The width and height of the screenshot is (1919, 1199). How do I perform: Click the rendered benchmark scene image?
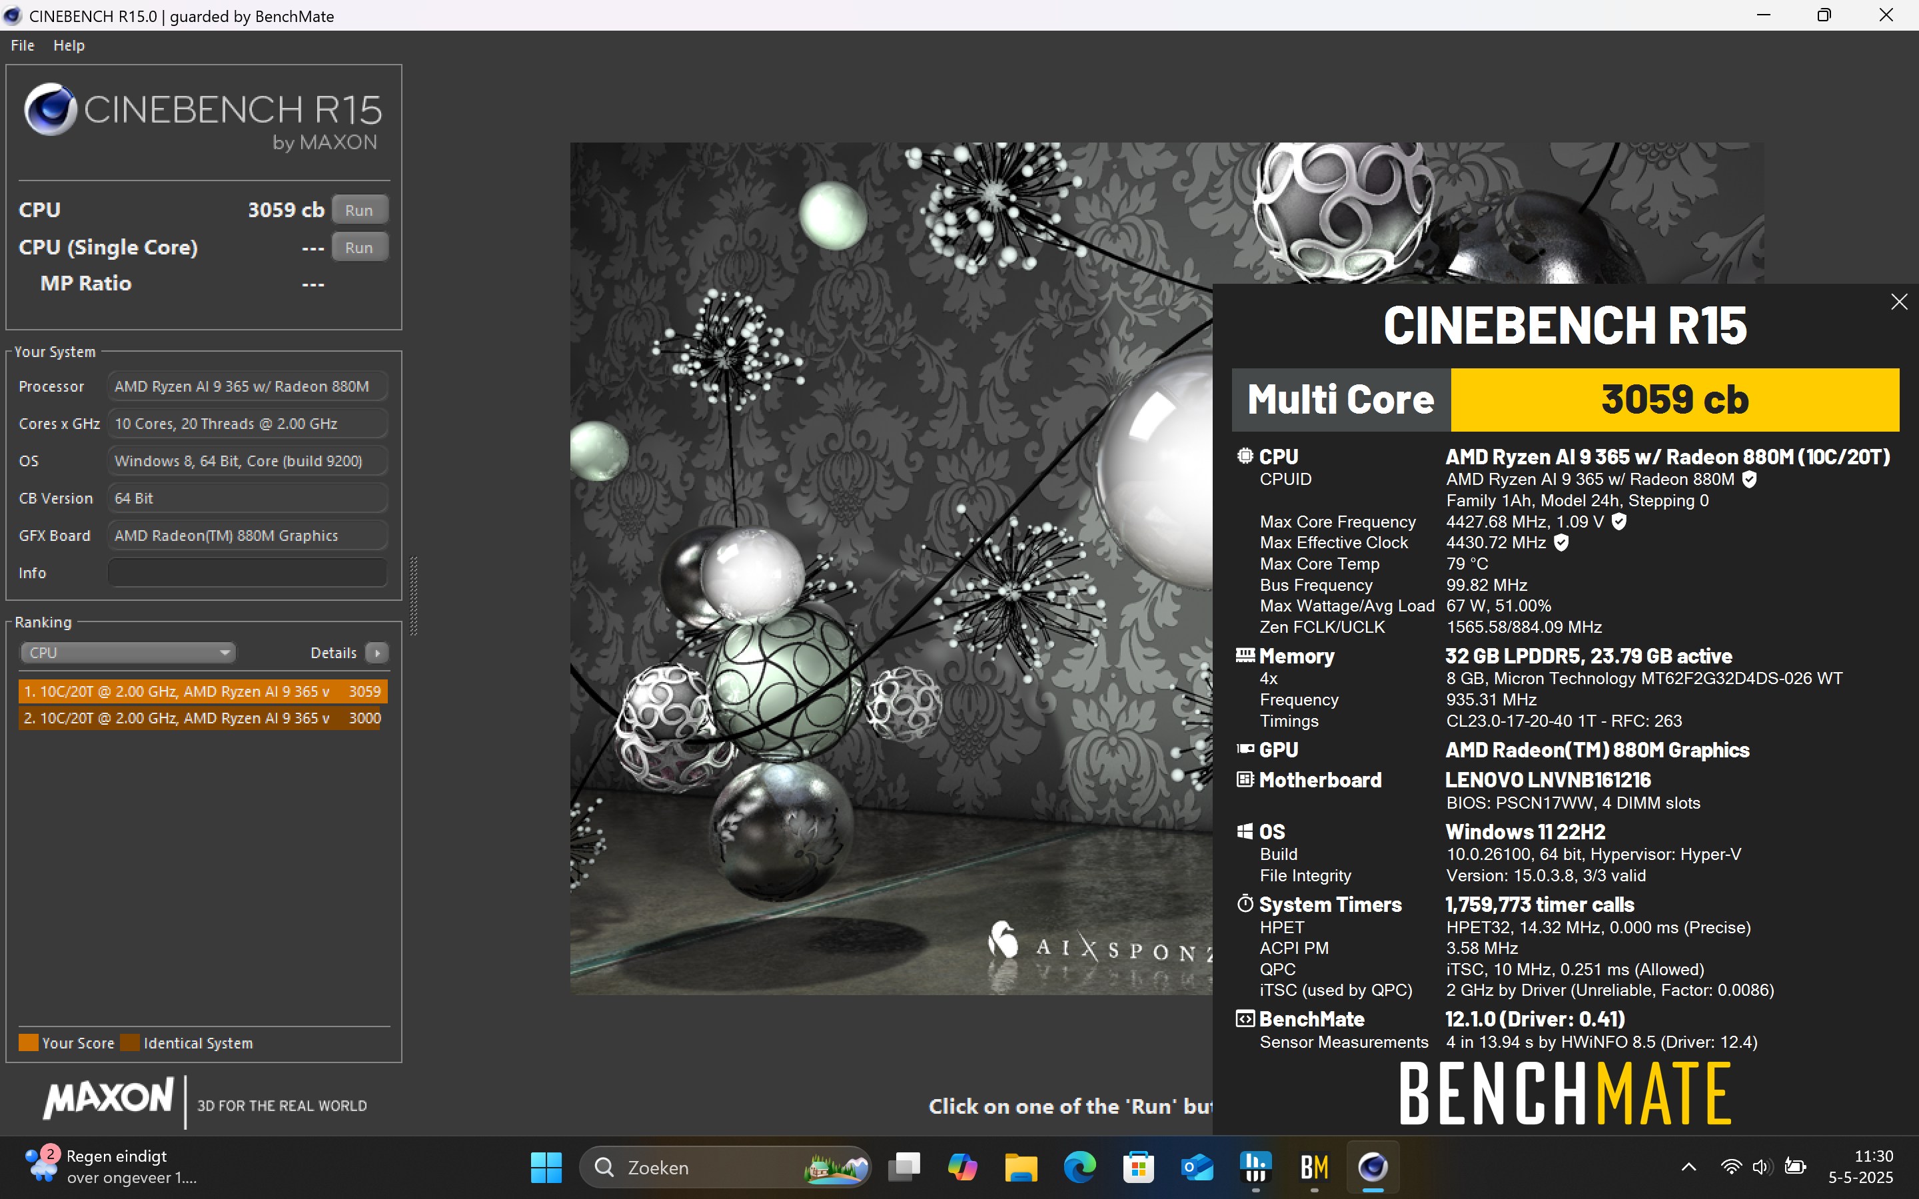pyautogui.click(x=892, y=568)
